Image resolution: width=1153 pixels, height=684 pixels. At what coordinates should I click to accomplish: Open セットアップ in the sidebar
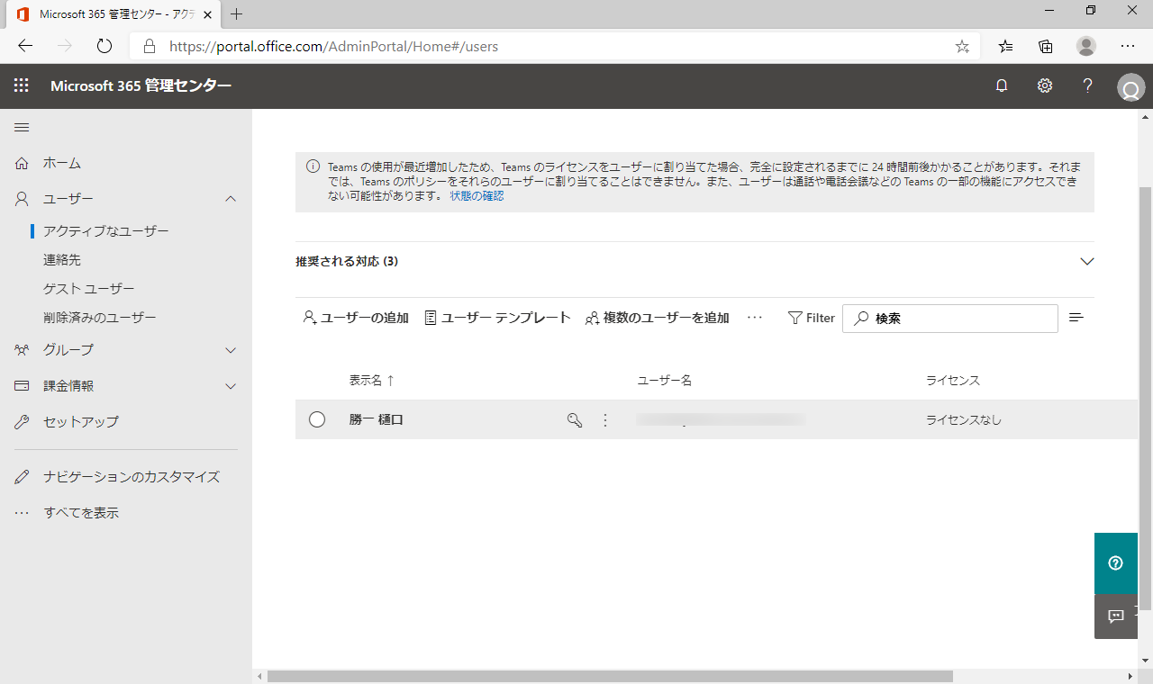(81, 421)
